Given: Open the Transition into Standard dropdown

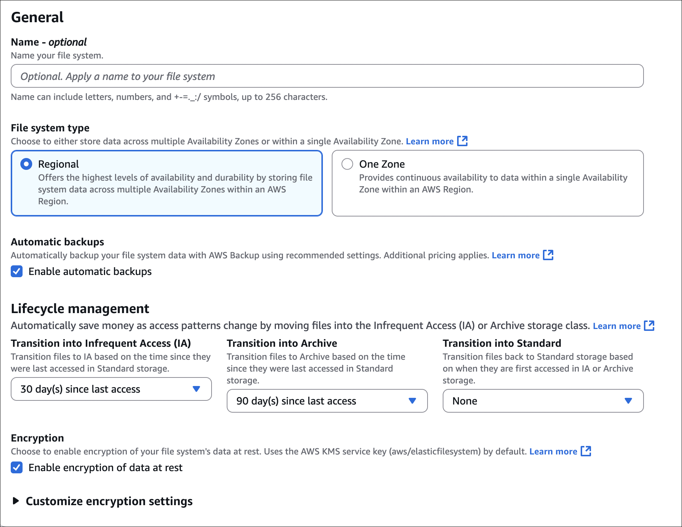Looking at the screenshot, I should point(543,401).
